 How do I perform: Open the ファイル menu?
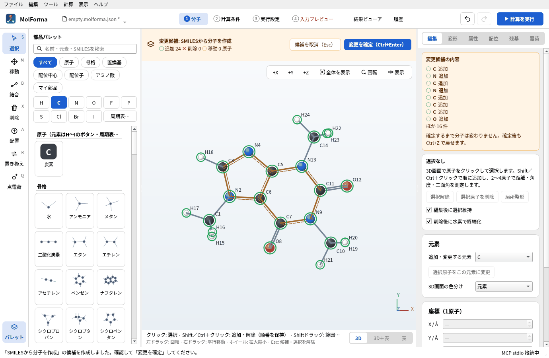tap(14, 4)
